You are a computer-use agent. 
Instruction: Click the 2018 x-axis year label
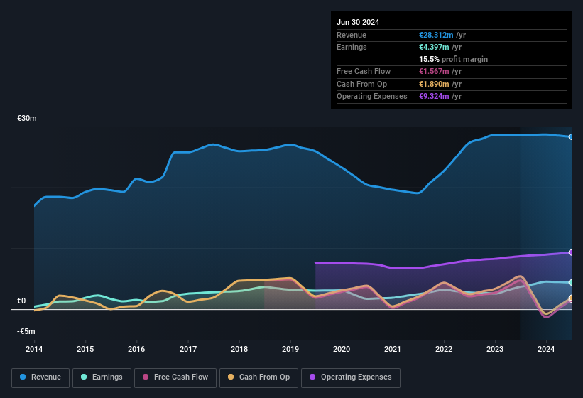coord(239,349)
